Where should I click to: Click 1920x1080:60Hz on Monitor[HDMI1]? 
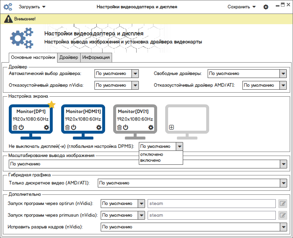(x=83, y=119)
